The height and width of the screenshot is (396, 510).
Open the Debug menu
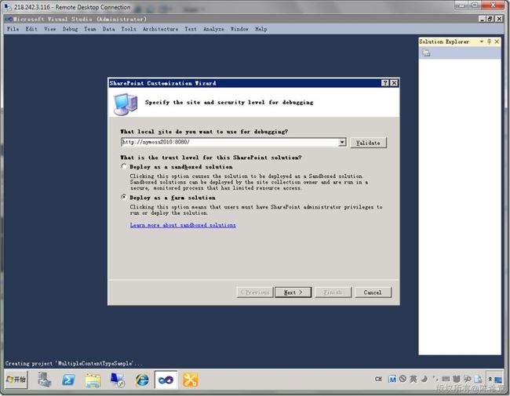pos(70,29)
